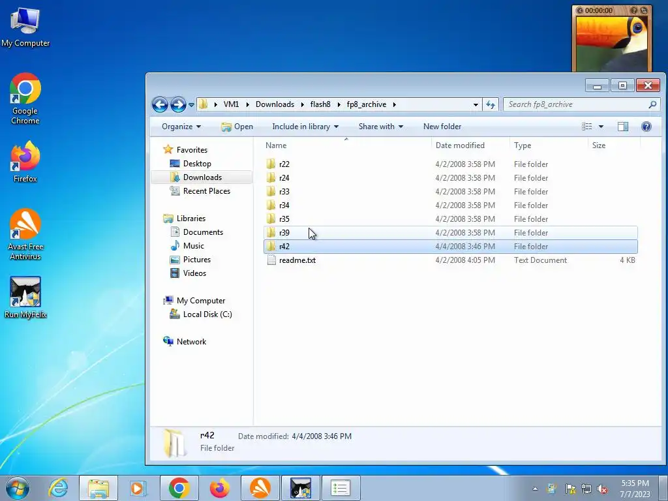This screenshot has height=501, width=668.
Task: Open Music library in navigation pane
Action: pyautogui.click(x=193, y=246)
